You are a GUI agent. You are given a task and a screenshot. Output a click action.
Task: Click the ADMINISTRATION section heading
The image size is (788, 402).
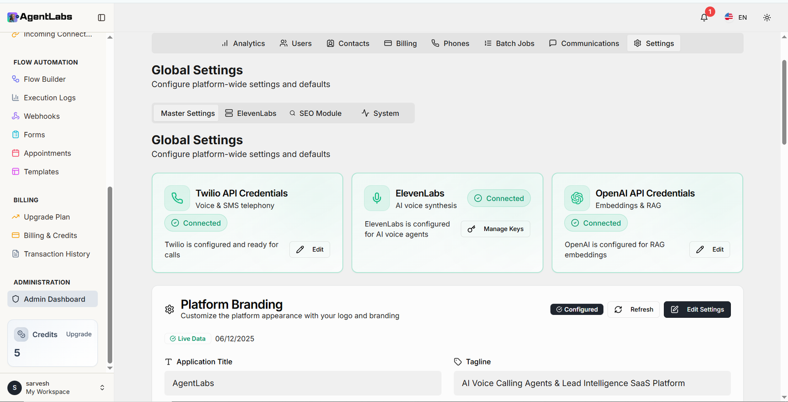42,282
